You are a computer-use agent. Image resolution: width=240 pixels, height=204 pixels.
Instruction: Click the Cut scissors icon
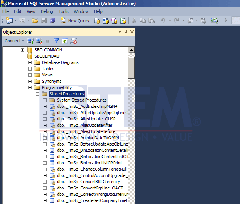(134, 20)
